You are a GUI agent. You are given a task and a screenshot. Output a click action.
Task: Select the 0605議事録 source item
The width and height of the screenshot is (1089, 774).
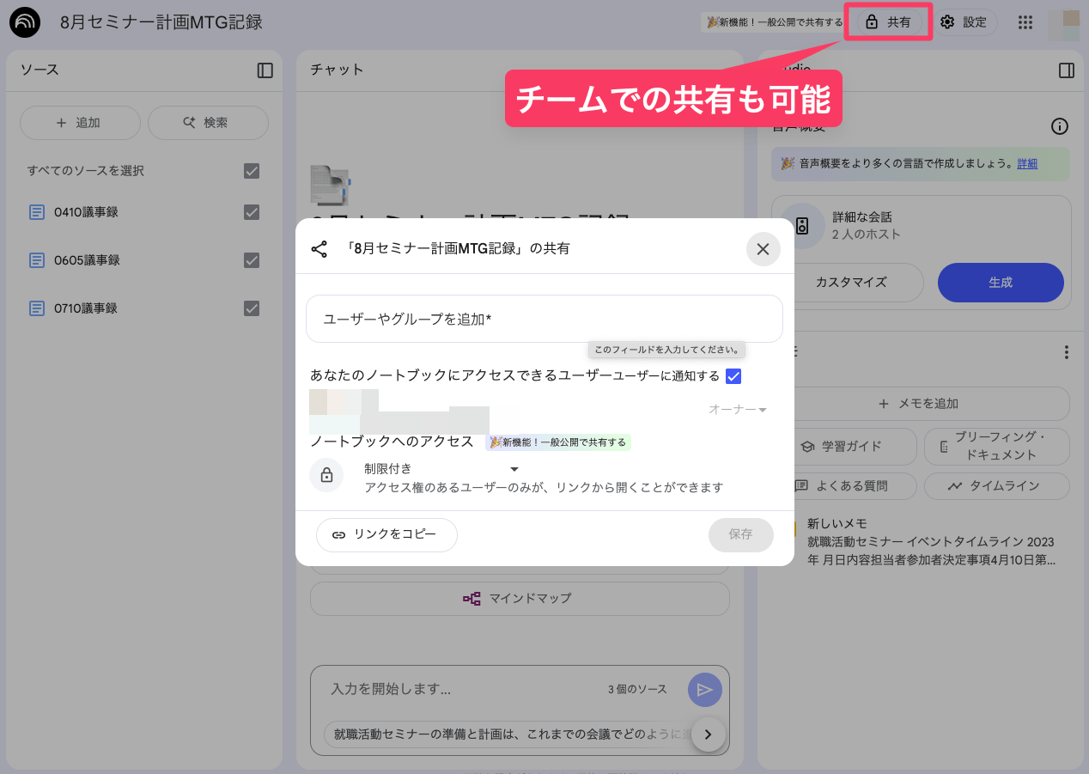pos(87,260)
